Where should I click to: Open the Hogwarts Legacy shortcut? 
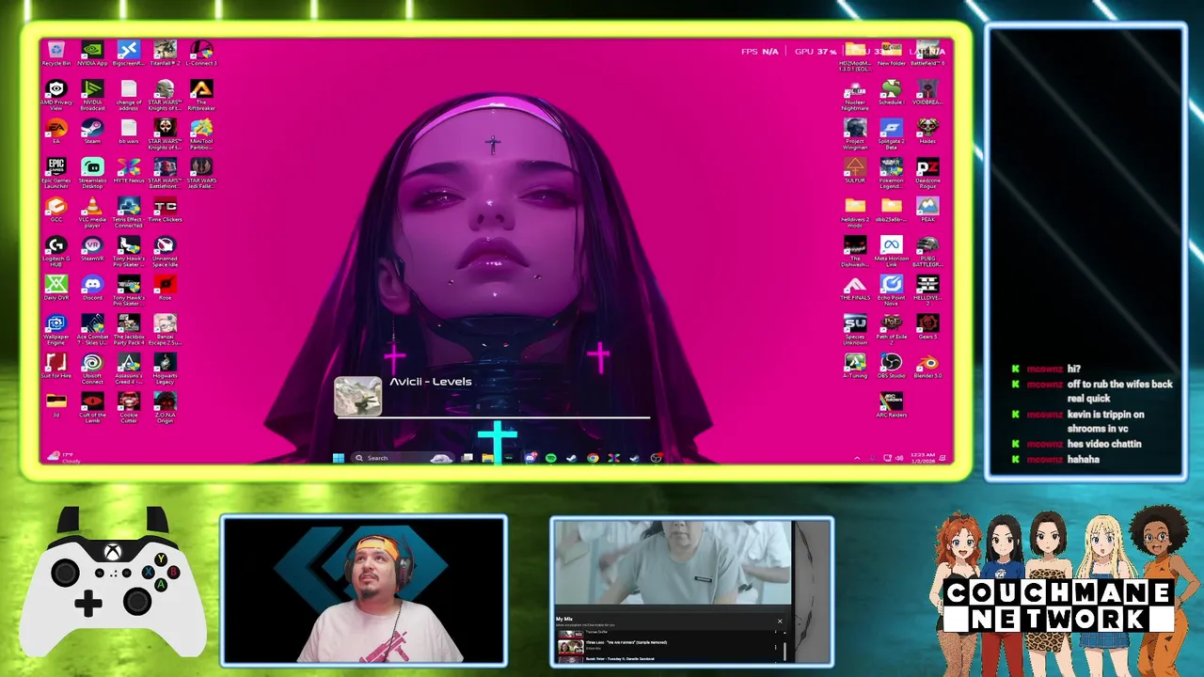(x=165, y=369)
